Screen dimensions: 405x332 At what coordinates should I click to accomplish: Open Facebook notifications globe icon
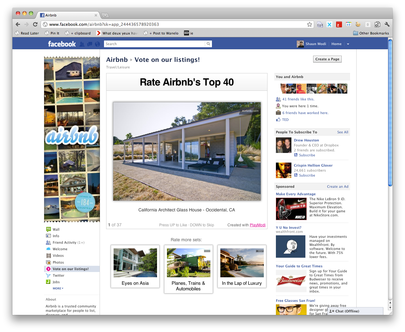point(97,44)
